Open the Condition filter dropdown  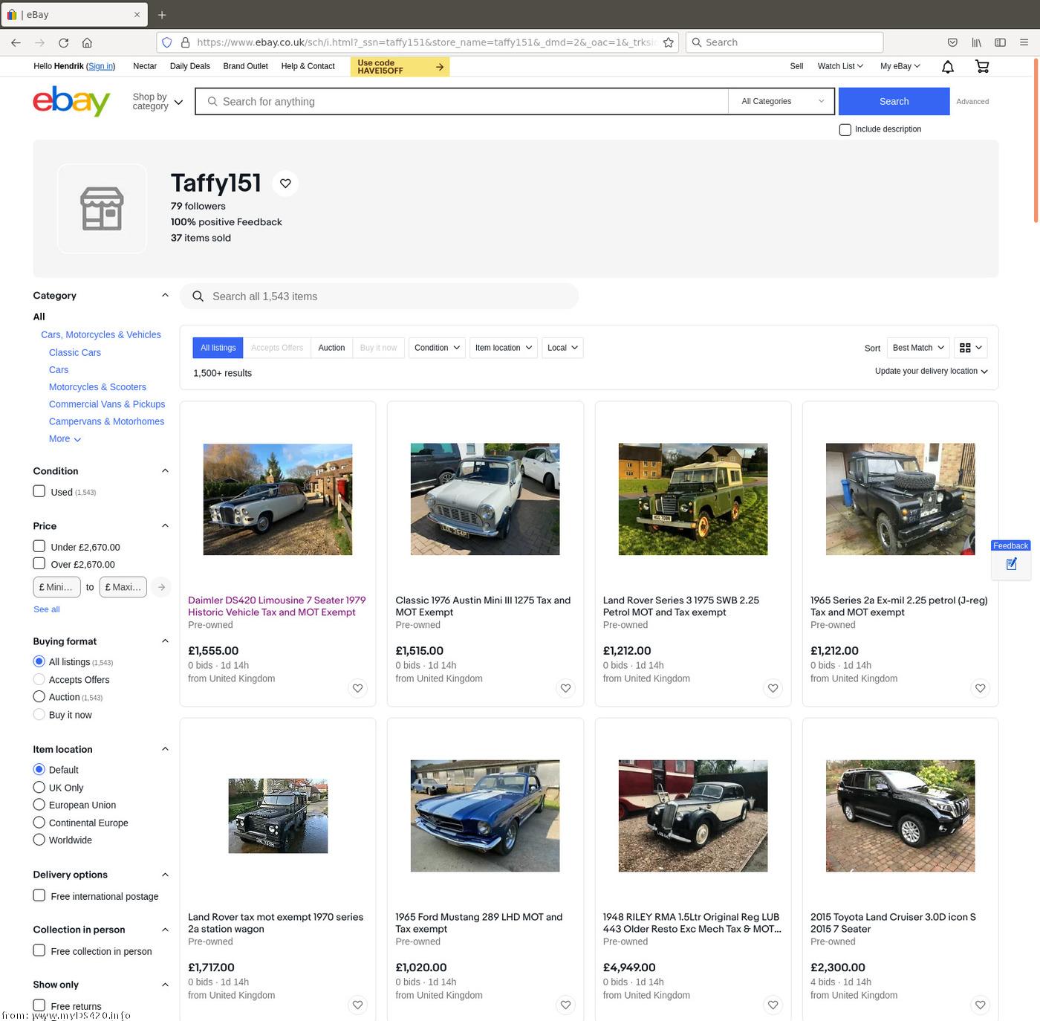[437, 348]
